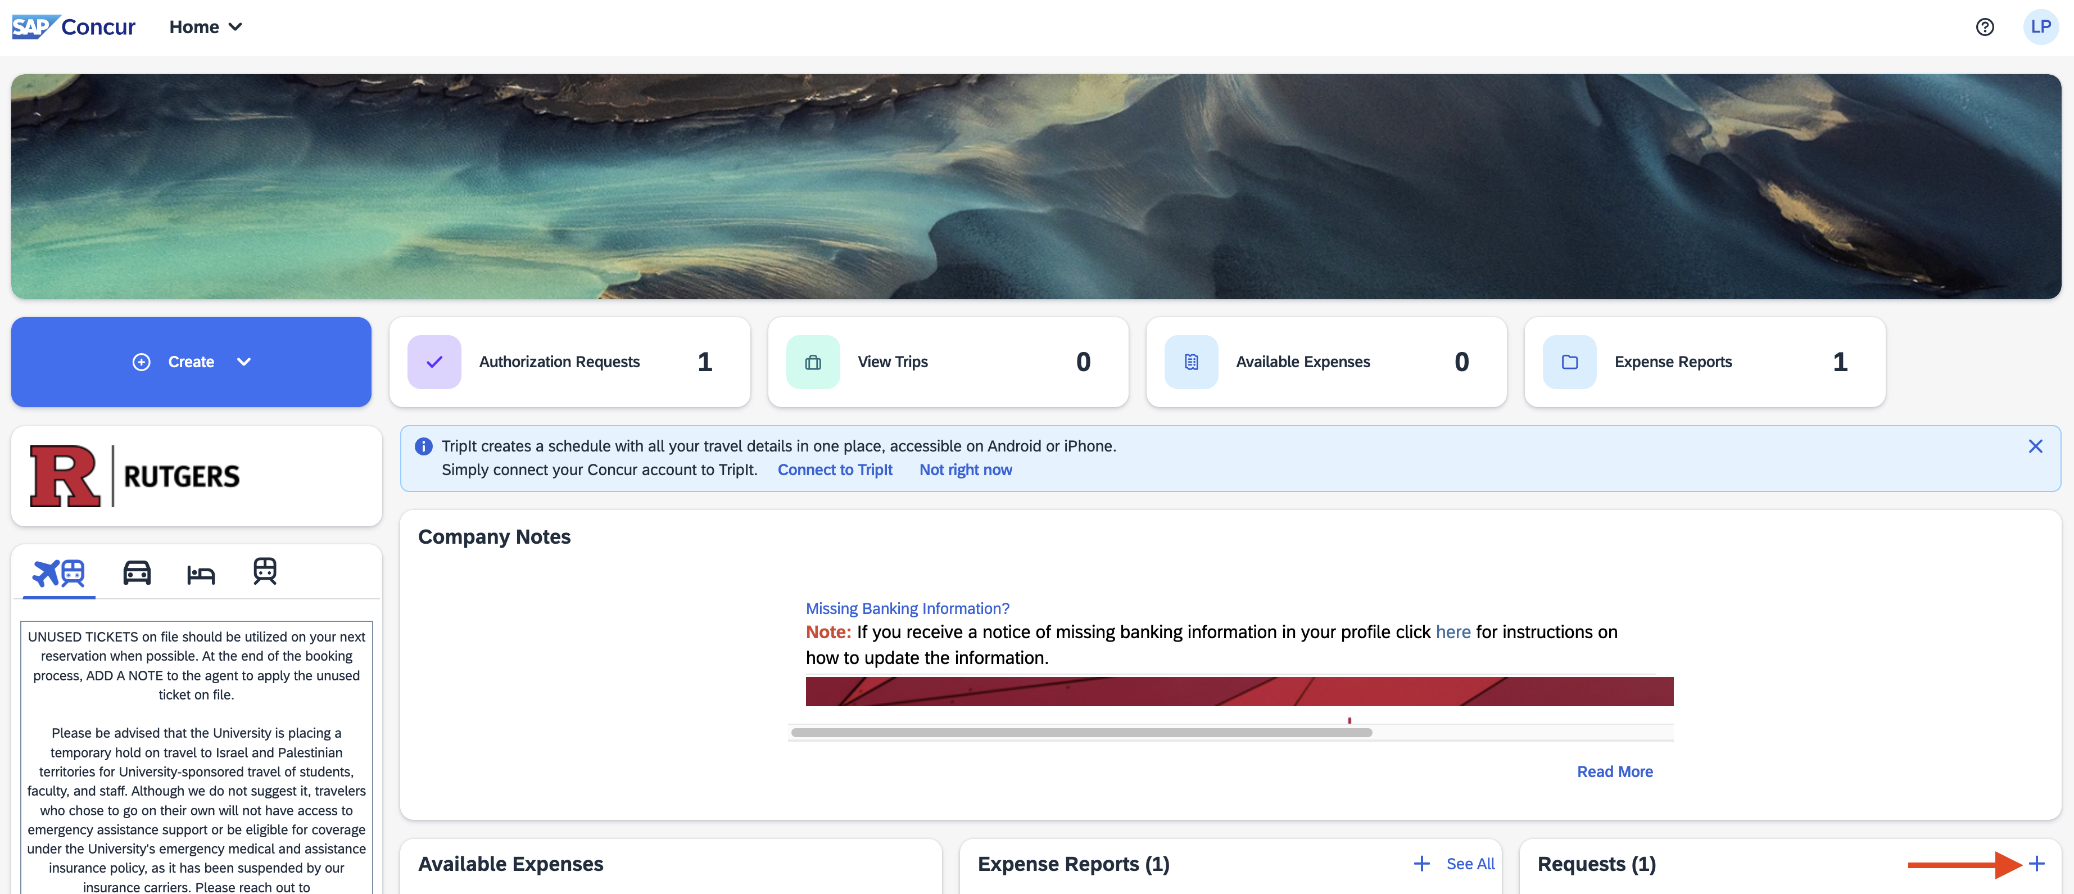2074x894 pixels.
Task: Select the car rental search tab
Action: click(137, 572)
